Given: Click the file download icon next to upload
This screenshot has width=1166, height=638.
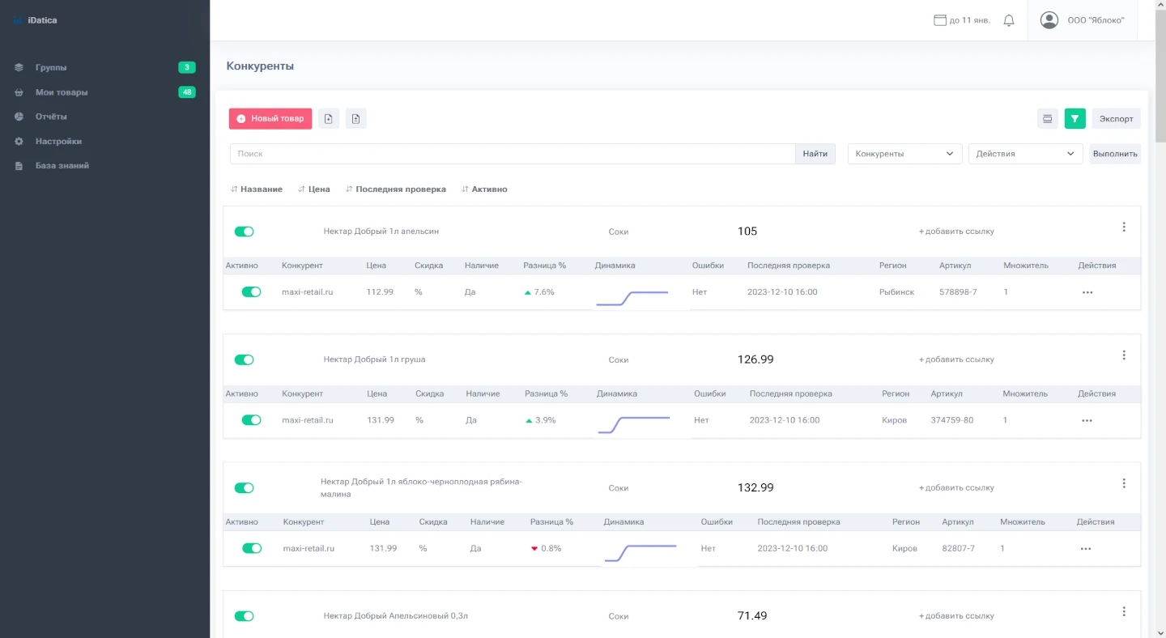Looking at the screenshot, I should (x=356, y=119).
